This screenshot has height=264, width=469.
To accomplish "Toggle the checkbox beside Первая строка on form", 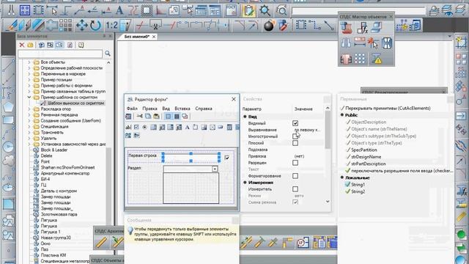I will point(226,158).
